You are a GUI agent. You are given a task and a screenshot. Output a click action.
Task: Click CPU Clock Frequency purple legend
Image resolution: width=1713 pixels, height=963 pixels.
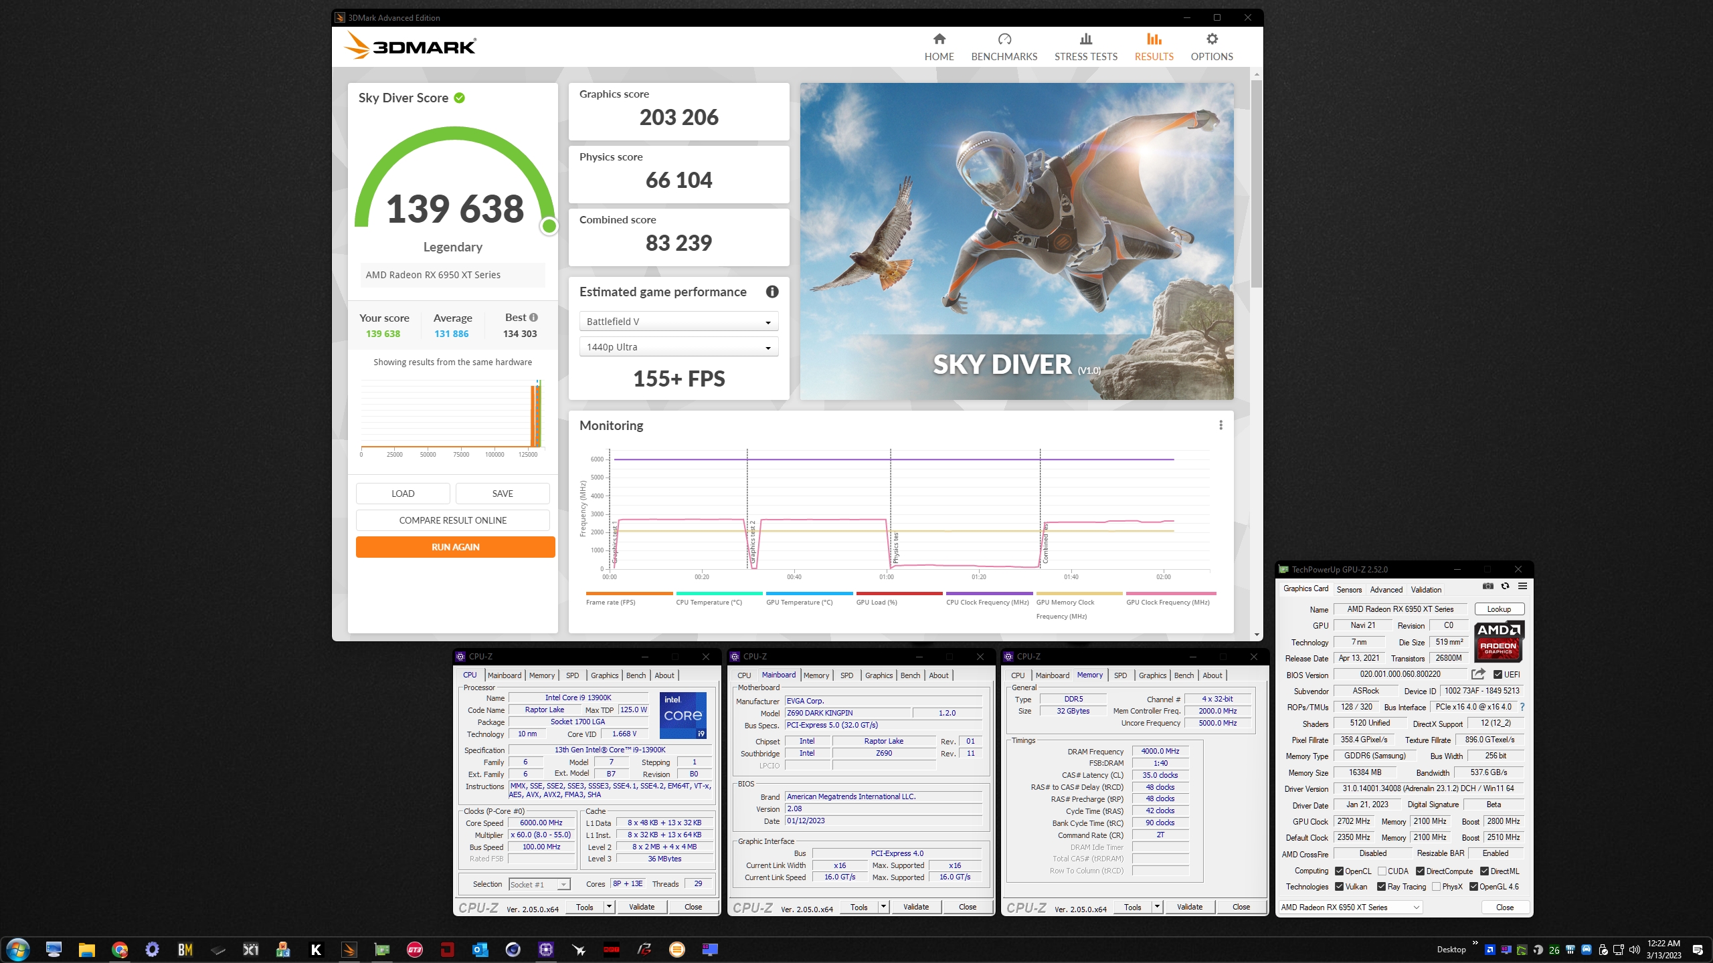click(989, 599)
